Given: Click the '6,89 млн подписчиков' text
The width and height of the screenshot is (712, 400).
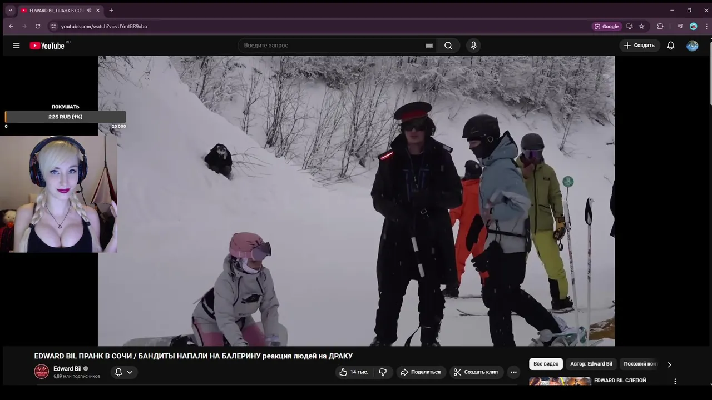Looking at the screenshot, I should (77, 377).
